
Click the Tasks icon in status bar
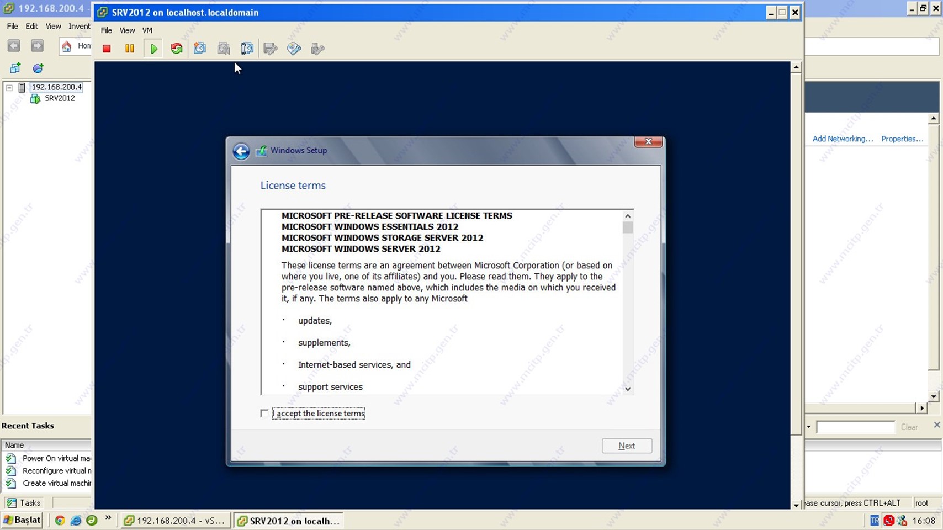click(12, 503)
